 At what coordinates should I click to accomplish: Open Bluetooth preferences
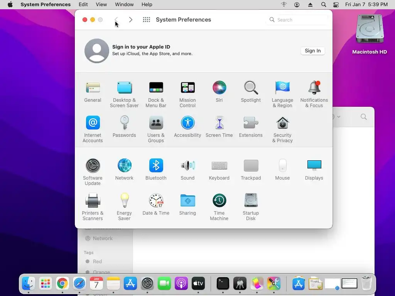[156, 170]
